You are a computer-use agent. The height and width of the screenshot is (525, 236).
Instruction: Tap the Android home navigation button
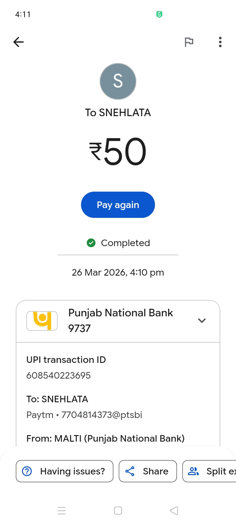[x=118, y=511]
